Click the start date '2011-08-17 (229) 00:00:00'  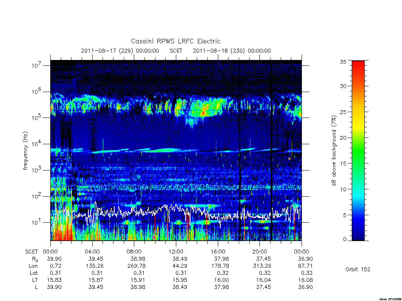pyautogui.click(x=120, y=51)
